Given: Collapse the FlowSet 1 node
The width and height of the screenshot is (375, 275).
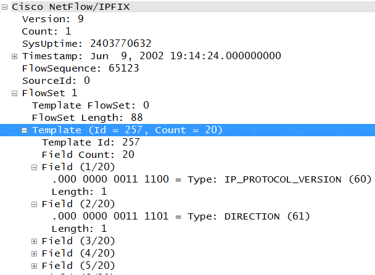Looking at the screenshot, I should click(x=15, y=94).
